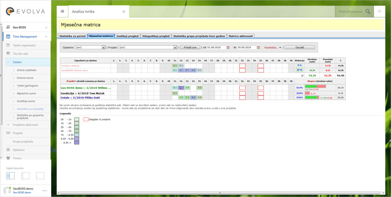391x197 pixels.
Task: Open project Ostalo :: 5/2018 Pliško Doki
Action: coord(80,97)
